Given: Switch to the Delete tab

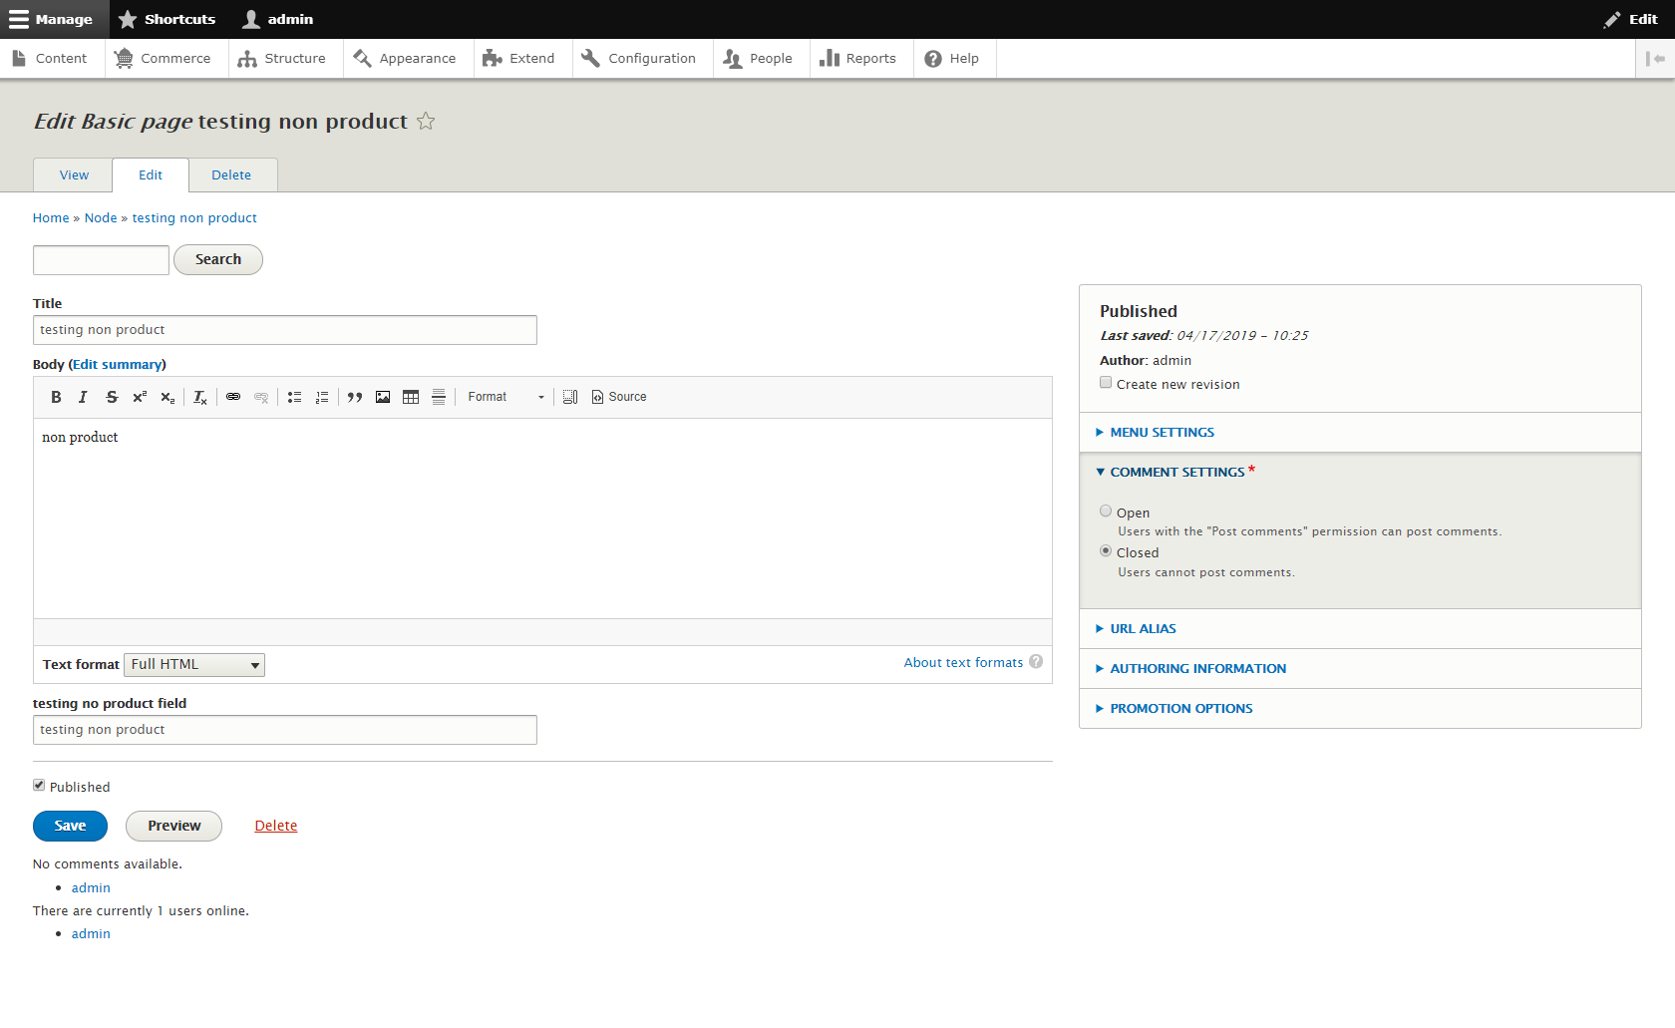Looking at the screenshot, I should 231,174.
